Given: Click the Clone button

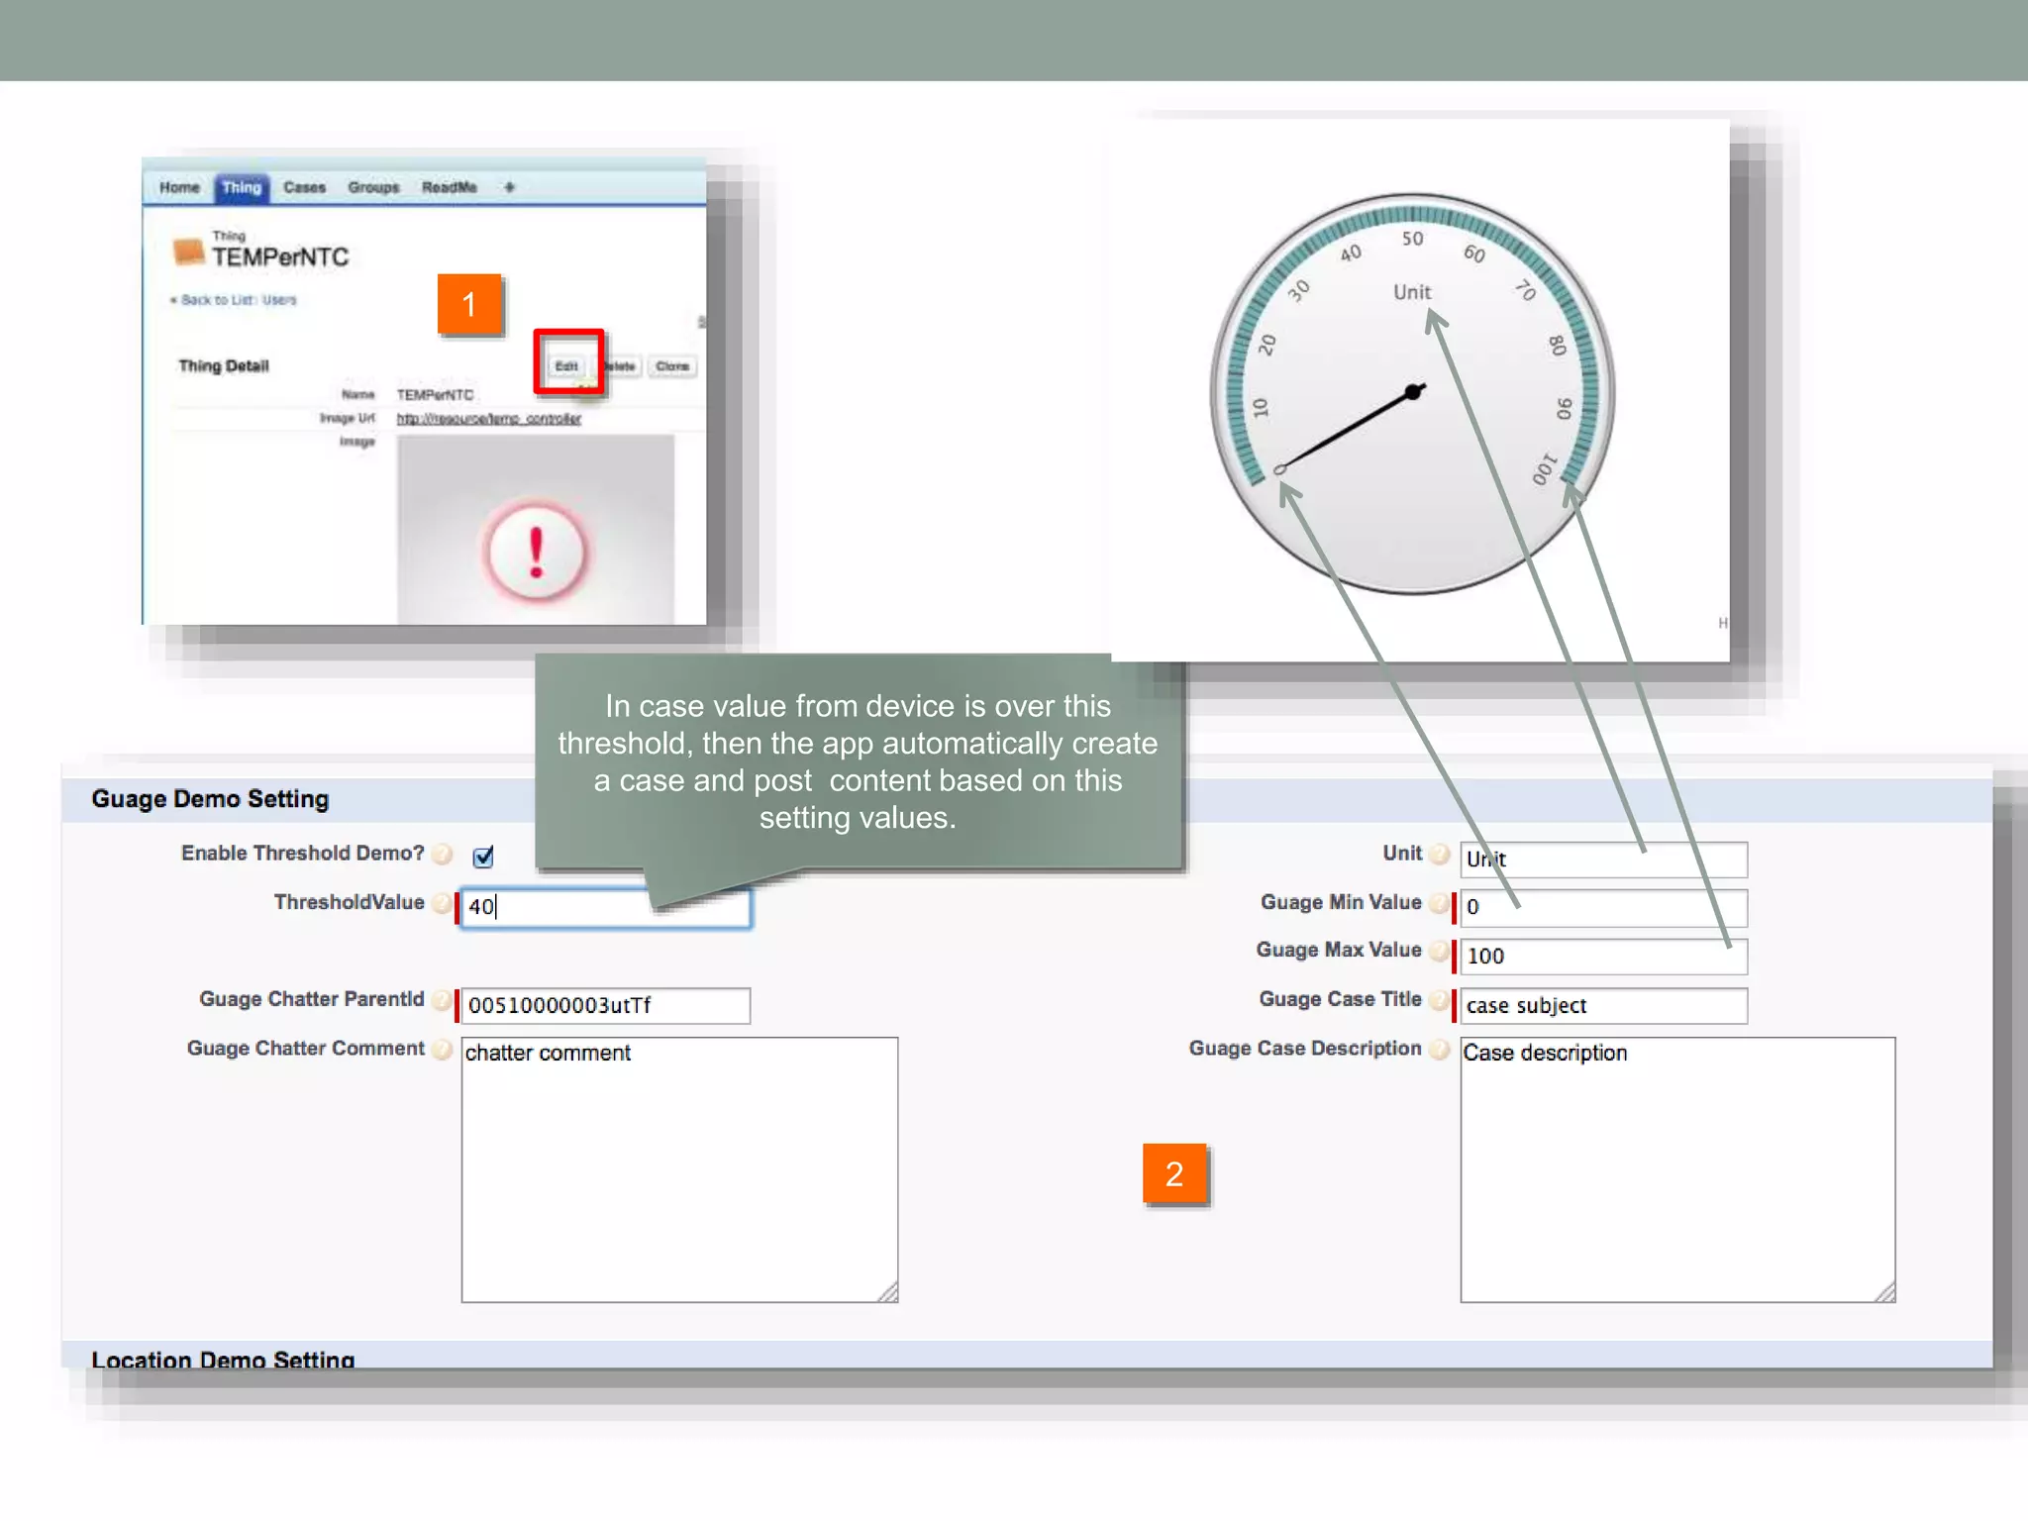Looking at the screenshot, I should coord(672,366).
